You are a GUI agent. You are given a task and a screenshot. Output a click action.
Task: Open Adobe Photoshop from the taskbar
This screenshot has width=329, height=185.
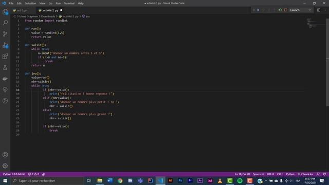(x=180, y=181)
